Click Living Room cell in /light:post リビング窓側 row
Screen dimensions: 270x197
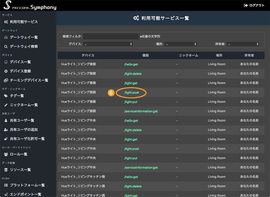217,92
